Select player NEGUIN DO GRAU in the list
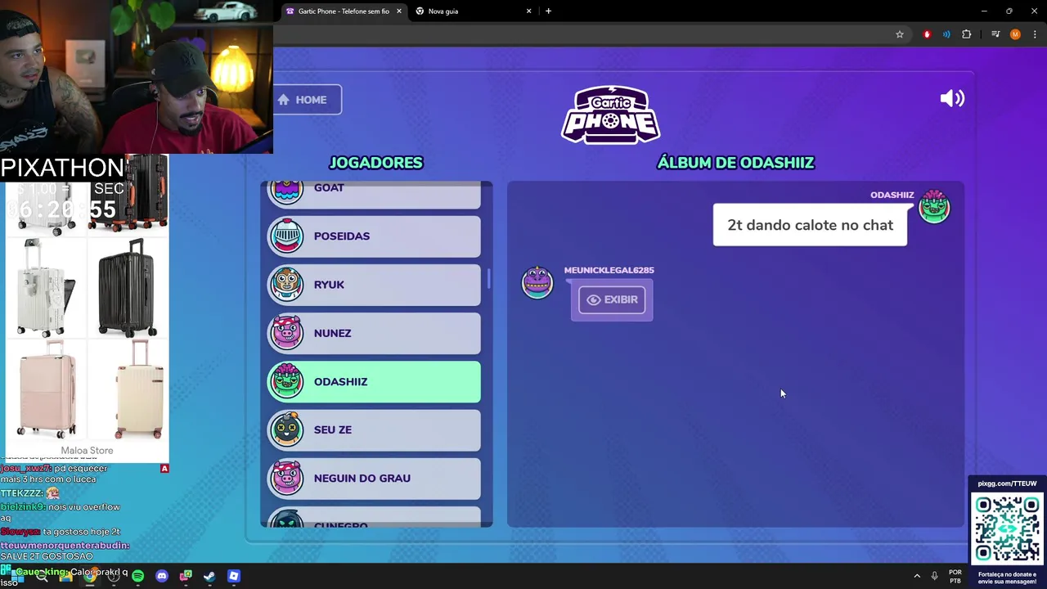1047x589 pixels. 375,479
